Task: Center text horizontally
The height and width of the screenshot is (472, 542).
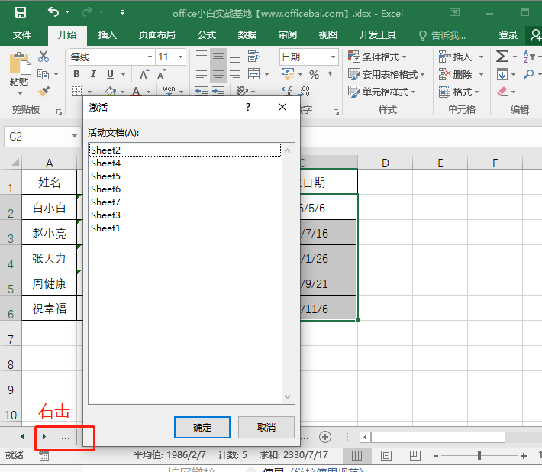Action: (218, 74)
